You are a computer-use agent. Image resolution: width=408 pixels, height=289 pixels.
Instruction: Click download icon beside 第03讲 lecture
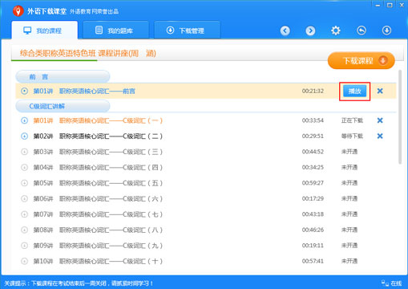point(24,152)
